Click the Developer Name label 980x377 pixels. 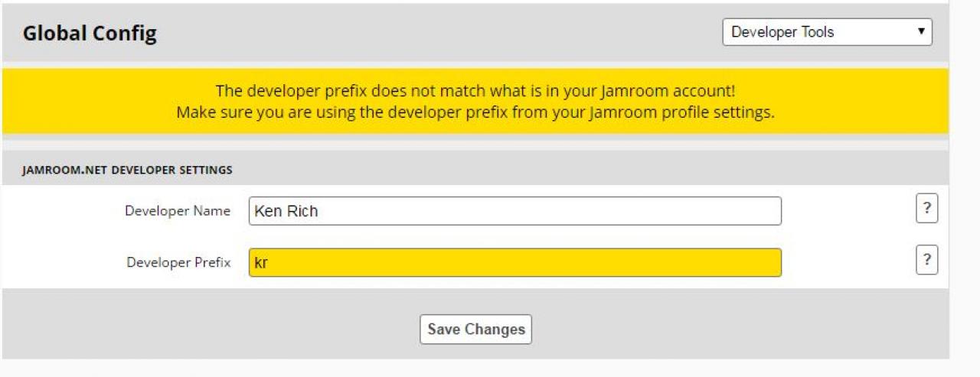[x=178, y=211]
